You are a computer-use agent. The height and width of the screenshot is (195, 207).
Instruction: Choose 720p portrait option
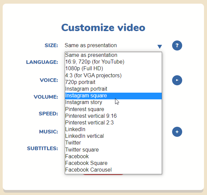point(80,82)
